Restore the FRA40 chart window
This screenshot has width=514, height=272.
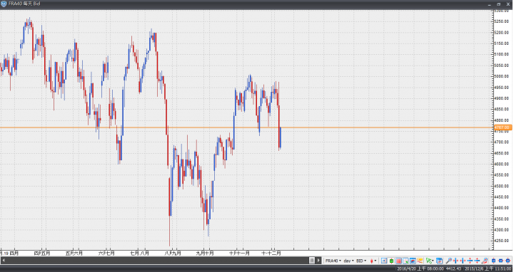point(498,4)
